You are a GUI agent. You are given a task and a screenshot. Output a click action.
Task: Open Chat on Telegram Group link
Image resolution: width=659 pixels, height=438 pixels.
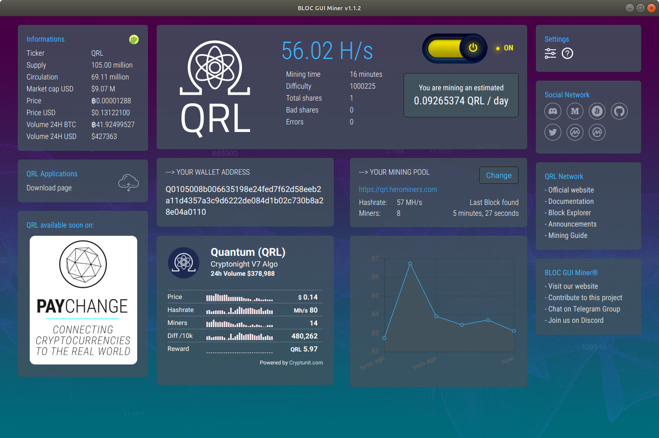[x=583, y=309]
